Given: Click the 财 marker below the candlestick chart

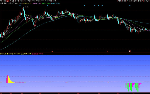Looking at the screenshot, I should [x=130, y=51].
